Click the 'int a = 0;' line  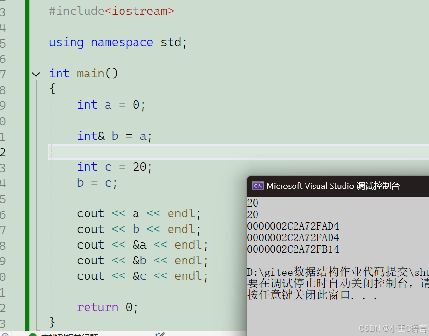coord(111,105)
